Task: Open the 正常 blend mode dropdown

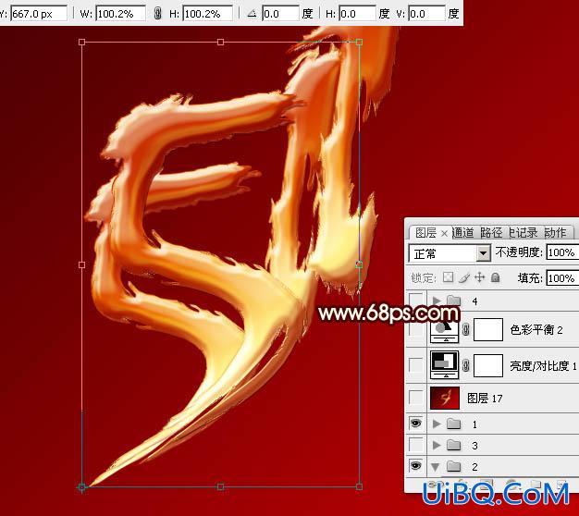Action: pos(483,253)
